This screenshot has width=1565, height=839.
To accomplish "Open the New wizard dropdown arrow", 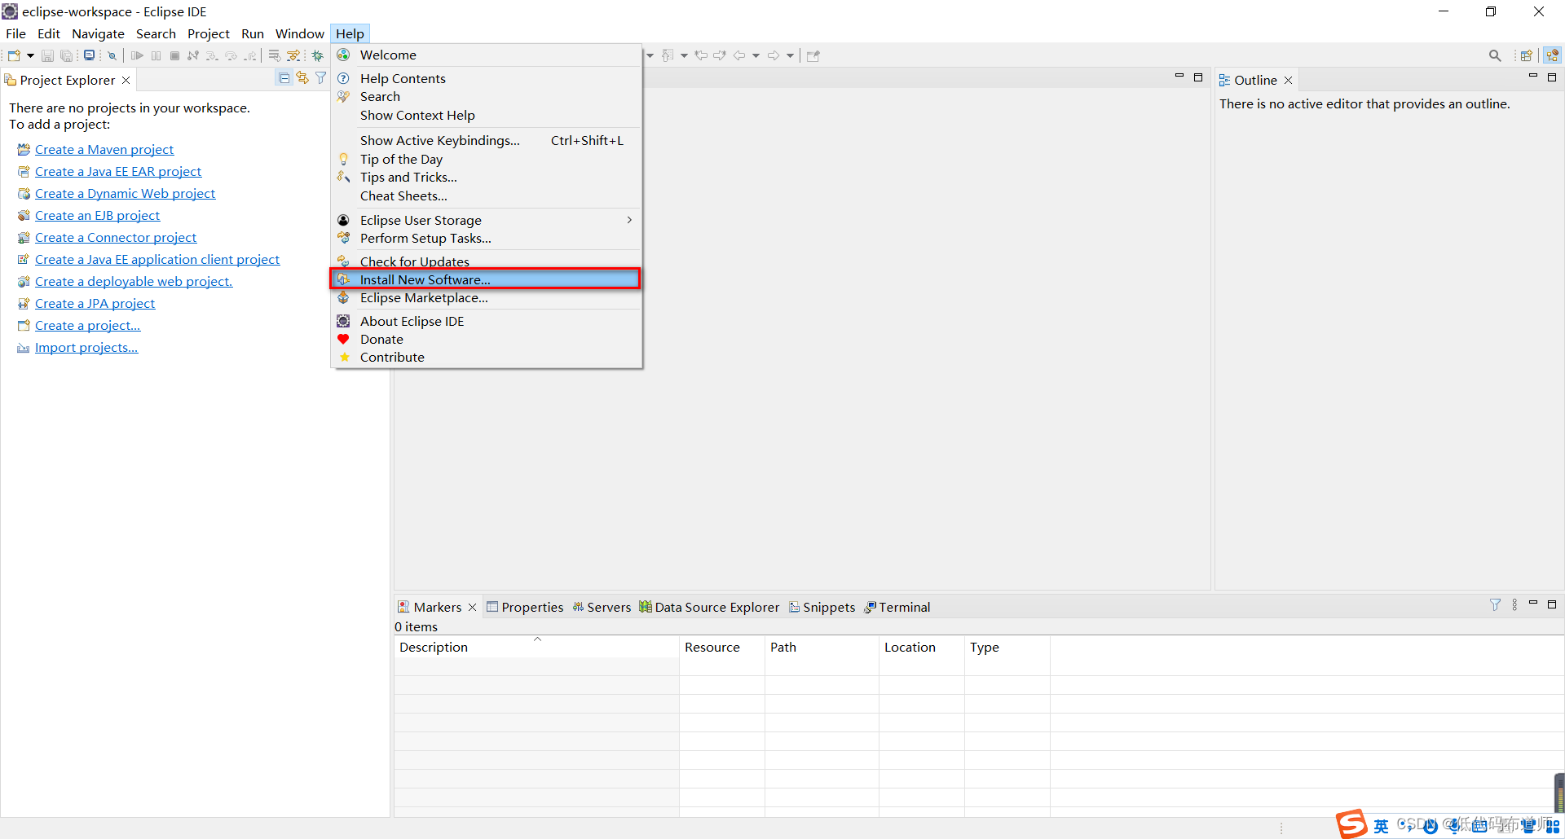I will point(30,55).
